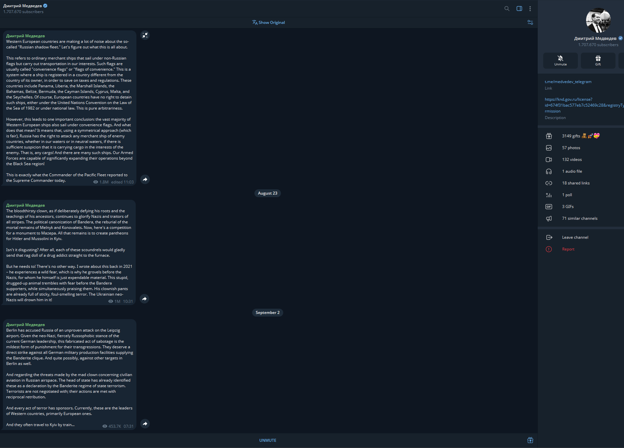
Task: Click the translate icon beside Show Original
Action: [255, 23]
